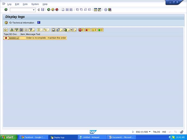
Task: Open the System menu
Action: 35,4
